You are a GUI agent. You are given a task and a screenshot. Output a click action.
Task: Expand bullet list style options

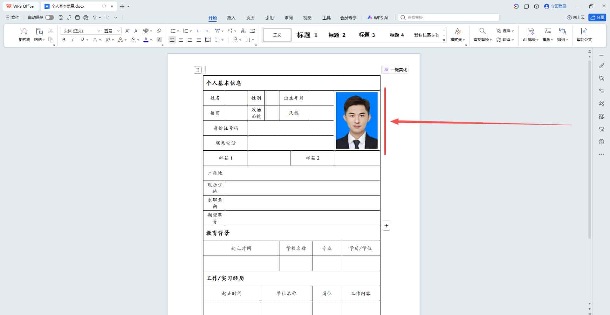pos(178,31)
